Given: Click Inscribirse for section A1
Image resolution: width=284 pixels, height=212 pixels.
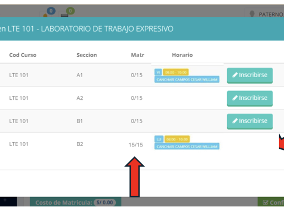Looking at the screenshot, I should click(249, 75).
